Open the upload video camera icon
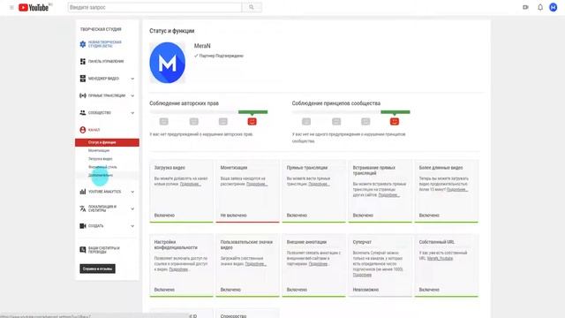The width and height of the screenshot is (565, 318). 525,7
